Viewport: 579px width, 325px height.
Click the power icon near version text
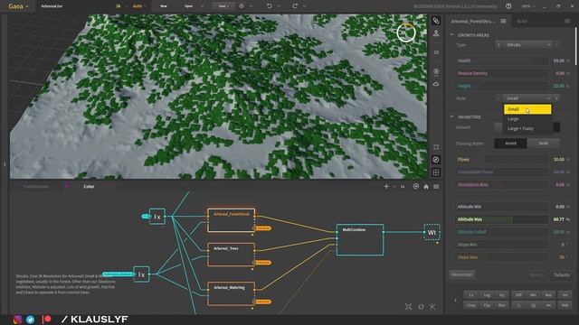coord(508,6)
